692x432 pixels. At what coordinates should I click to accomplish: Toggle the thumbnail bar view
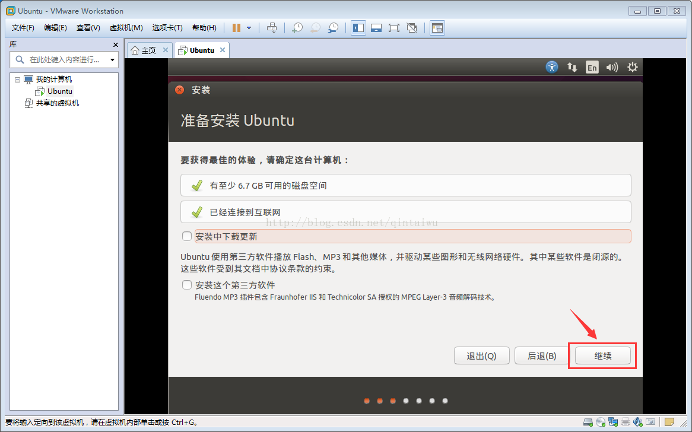coord(376,28)
